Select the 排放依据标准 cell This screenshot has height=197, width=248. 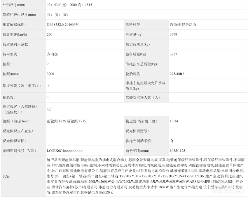14,24
